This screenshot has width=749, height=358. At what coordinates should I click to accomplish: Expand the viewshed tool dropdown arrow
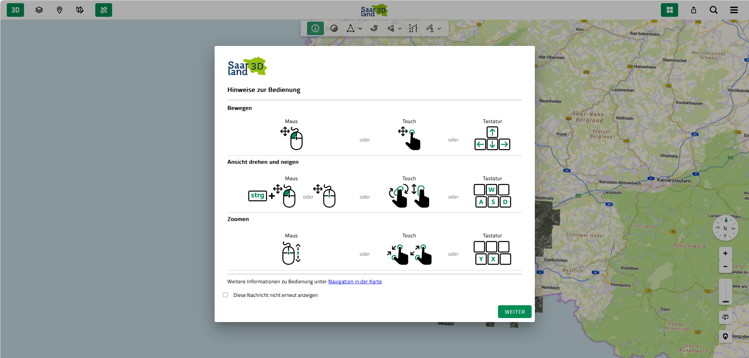coord(400,29)
